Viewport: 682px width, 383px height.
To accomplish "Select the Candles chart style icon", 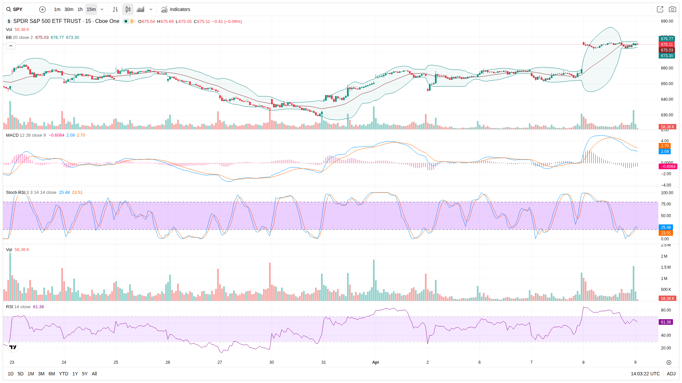I will [128, 9].
